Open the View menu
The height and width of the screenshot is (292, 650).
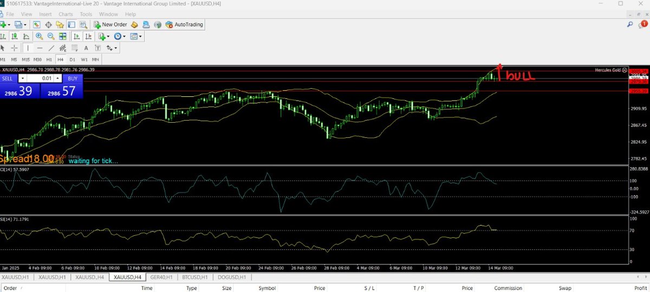pos(27,14)
